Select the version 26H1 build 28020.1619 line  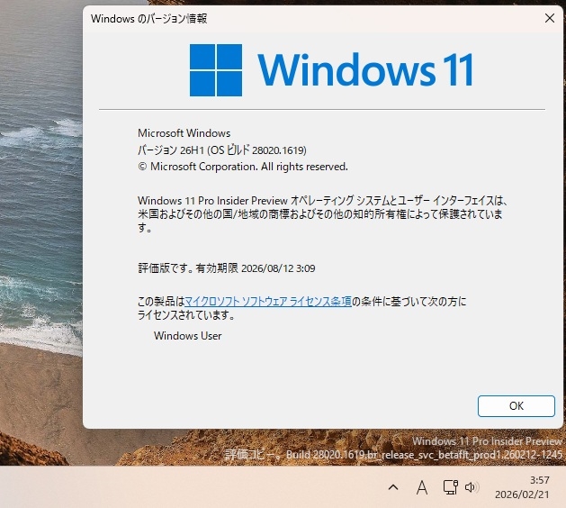(x=222, y=150)
